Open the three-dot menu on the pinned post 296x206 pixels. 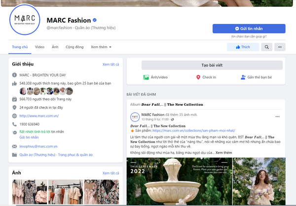tap(277, 117)
